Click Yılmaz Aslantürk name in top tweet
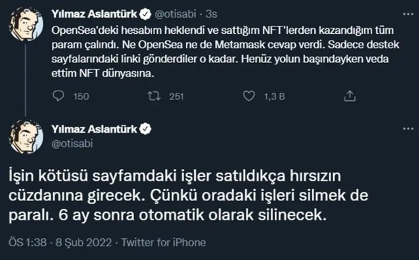 point(95,15)
